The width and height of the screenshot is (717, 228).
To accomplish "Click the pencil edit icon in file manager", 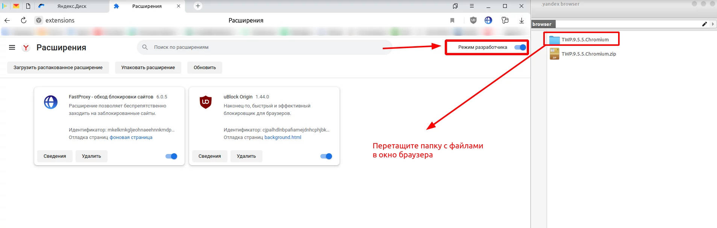I will point(704,24).
